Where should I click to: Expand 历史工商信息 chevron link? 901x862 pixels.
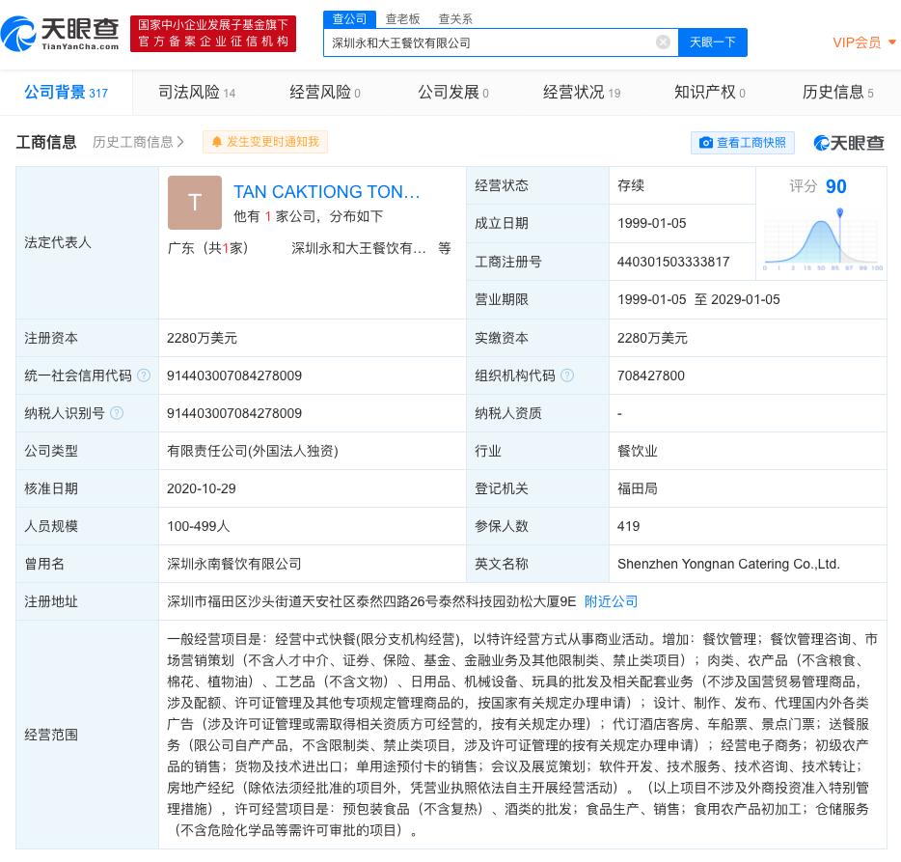pos(139,142)
